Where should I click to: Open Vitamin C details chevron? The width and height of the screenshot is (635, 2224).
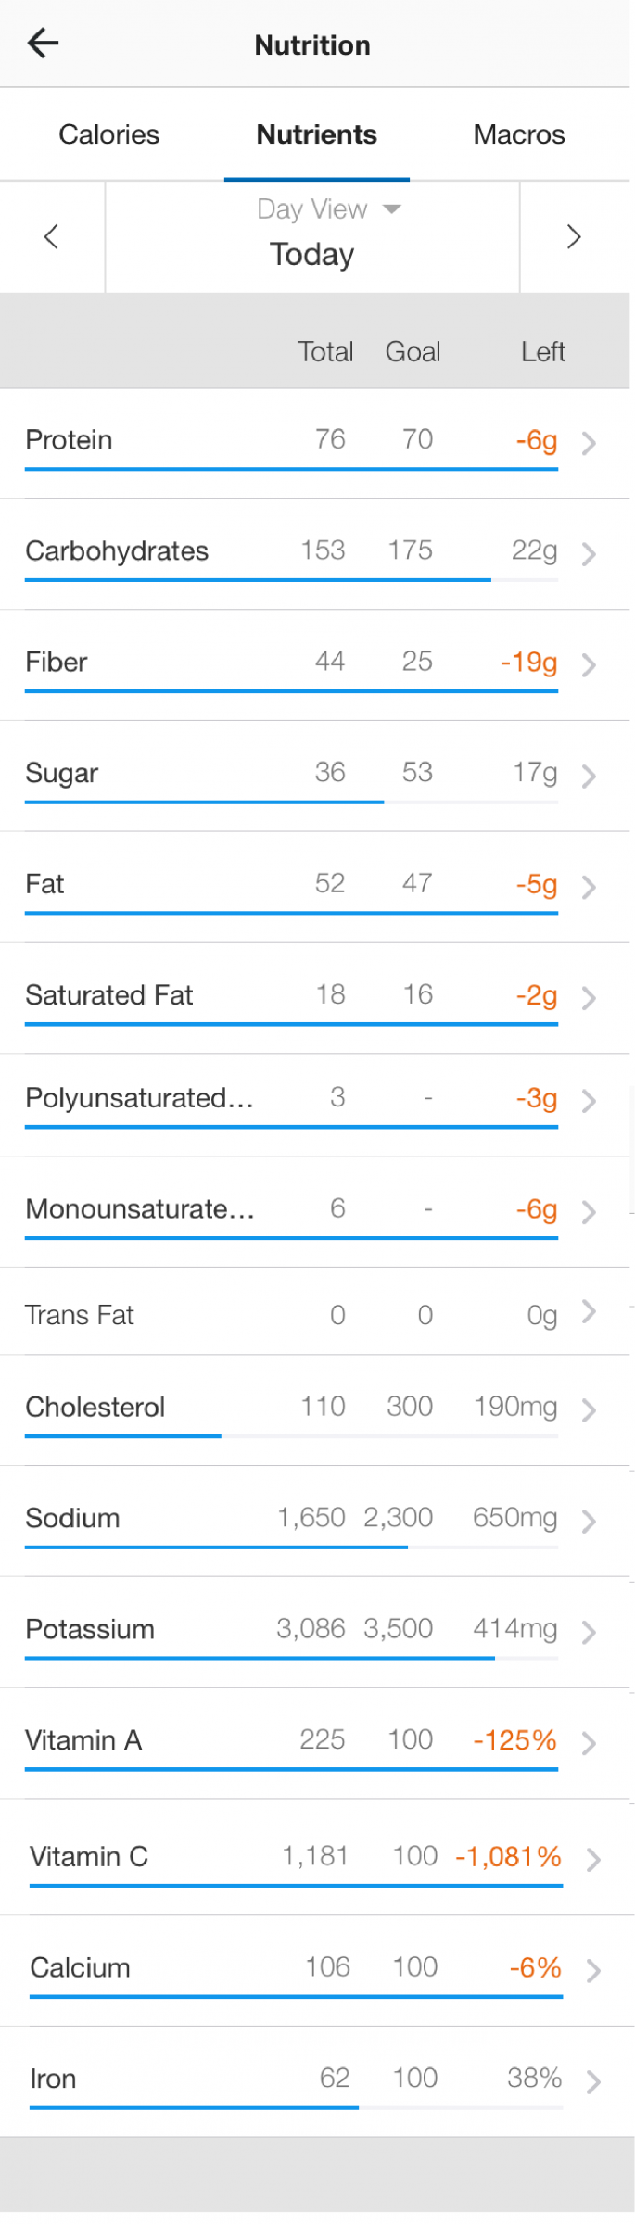click(593, 1860)
